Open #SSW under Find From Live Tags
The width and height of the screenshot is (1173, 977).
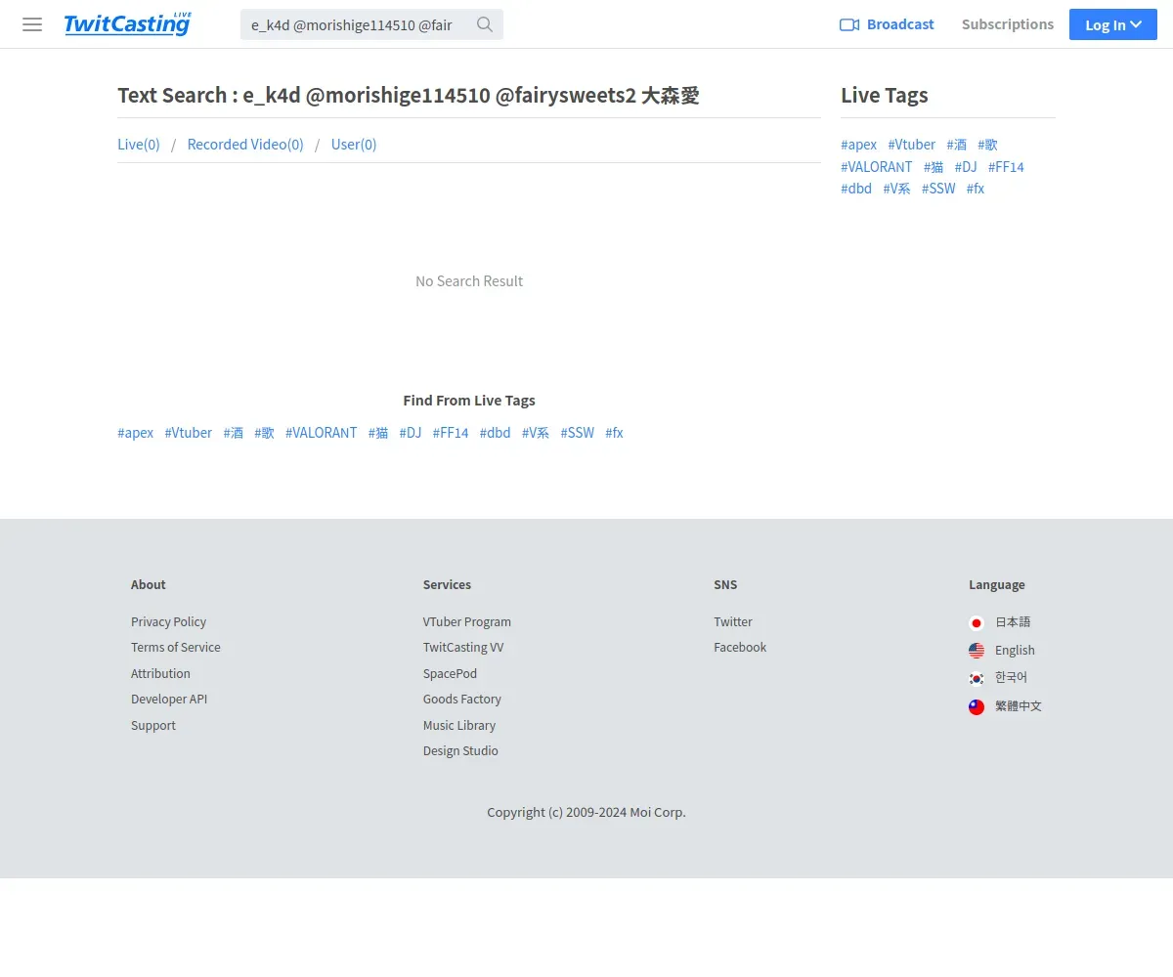pos(578,433)
